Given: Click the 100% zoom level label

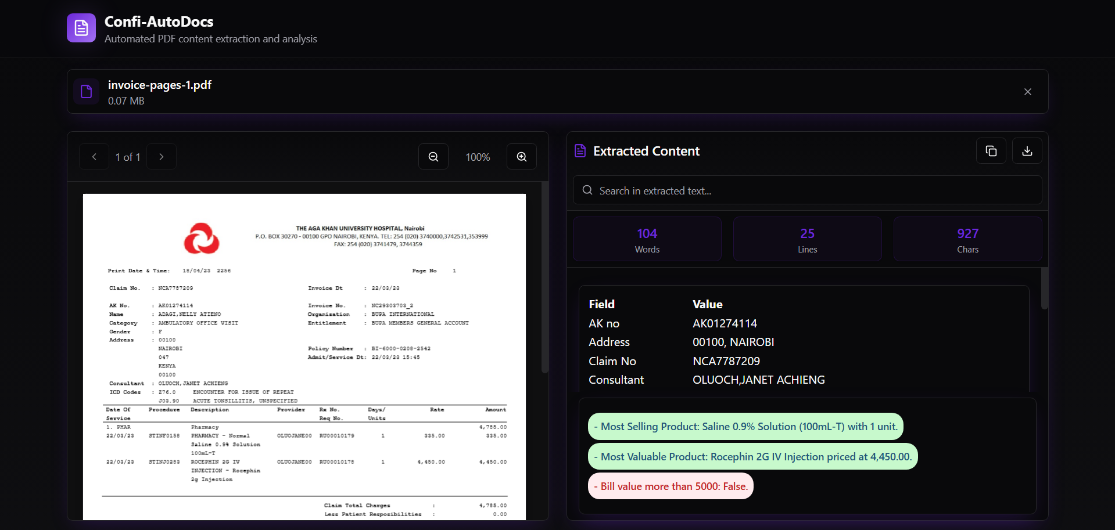Looking at the screenshot, I should click(478, 157).
